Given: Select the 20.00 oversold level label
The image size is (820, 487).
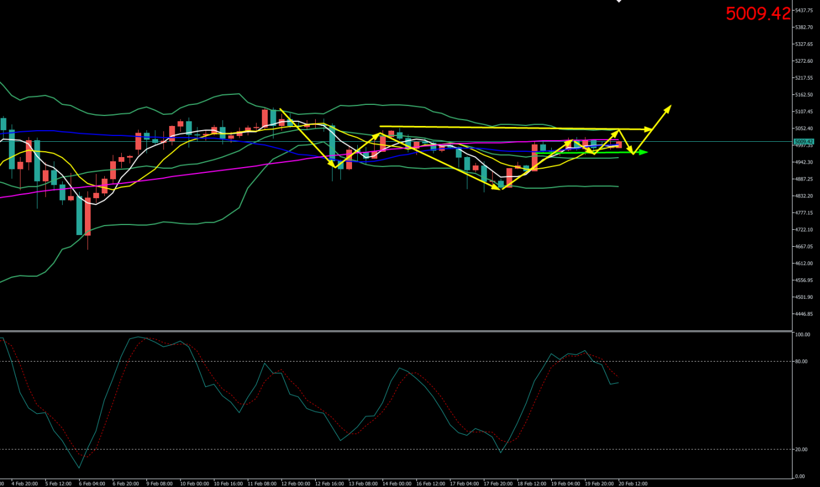Looking at the screenshot, I should pyautogui.click(x=801, y=449).
